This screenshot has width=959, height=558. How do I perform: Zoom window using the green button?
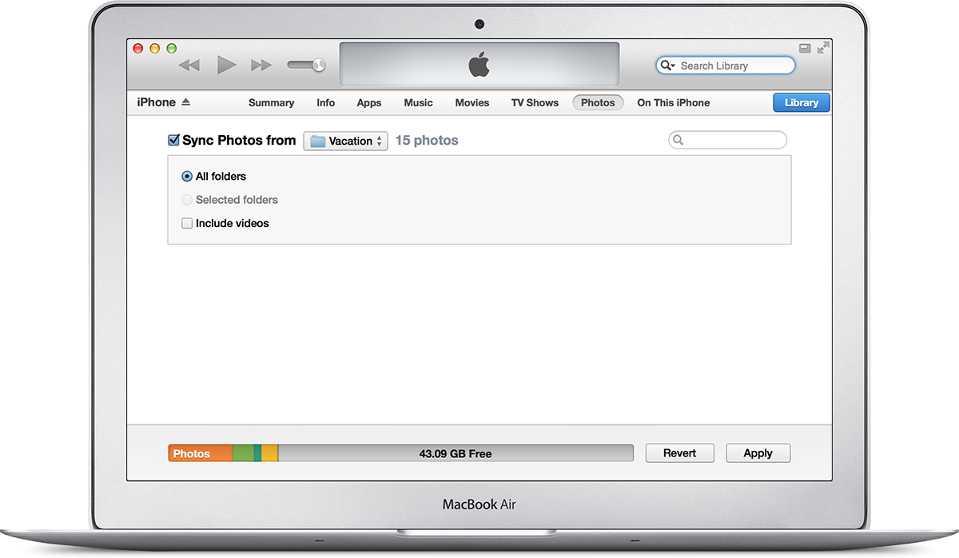click(171, 49)
